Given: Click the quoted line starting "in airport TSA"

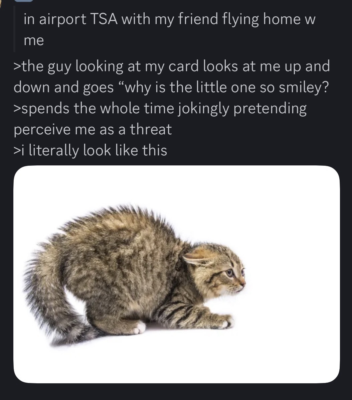Looking at the screenshot, I should (x=170, y=19).
